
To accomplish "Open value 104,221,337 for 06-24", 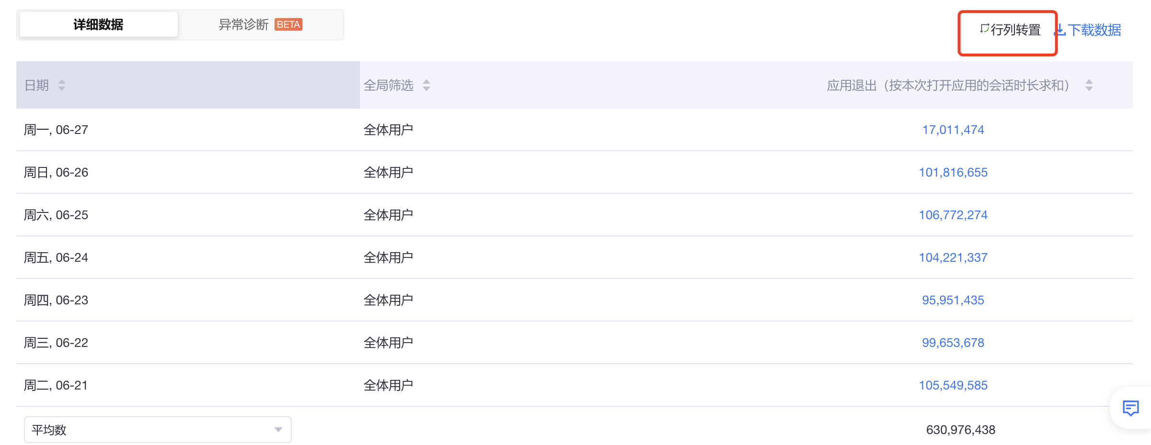I will click(x=953, y=257).
